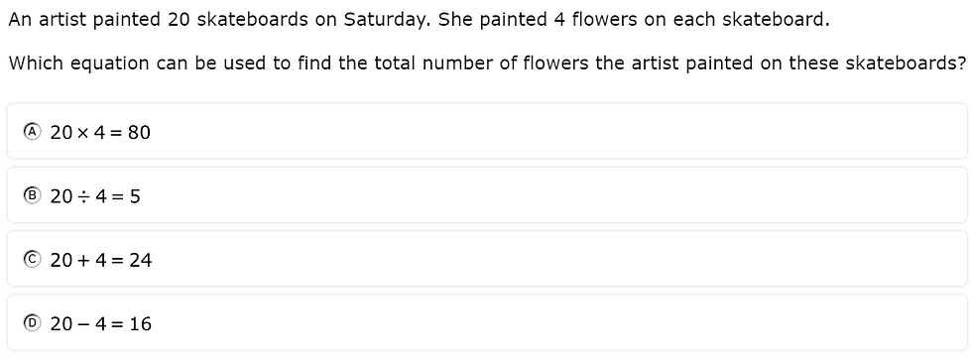Screen dimensions: 972x361
Task: Click the result 16 in option D
Action: [x=140, y=323]
